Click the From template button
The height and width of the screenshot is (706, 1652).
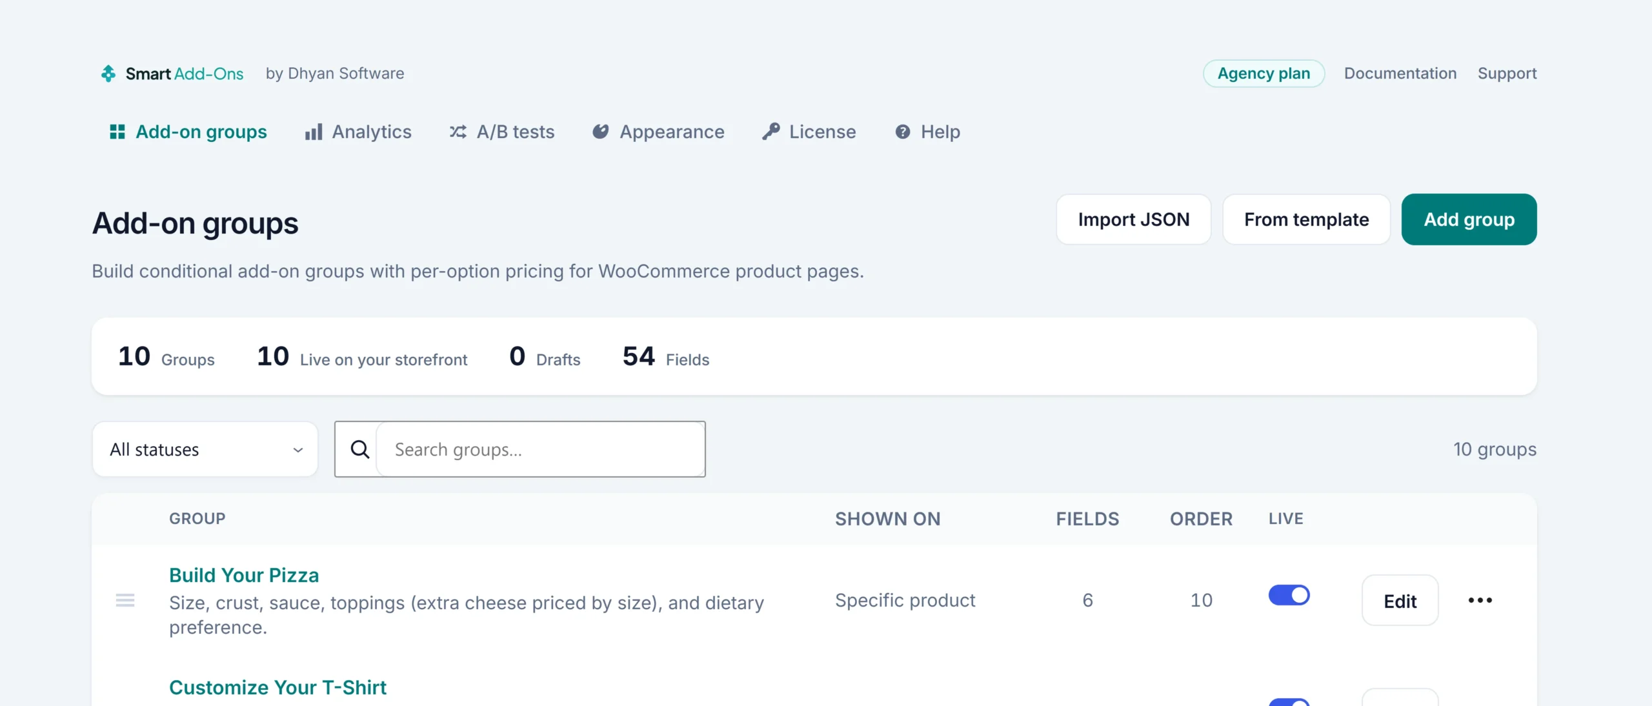tap(1307, 219)
